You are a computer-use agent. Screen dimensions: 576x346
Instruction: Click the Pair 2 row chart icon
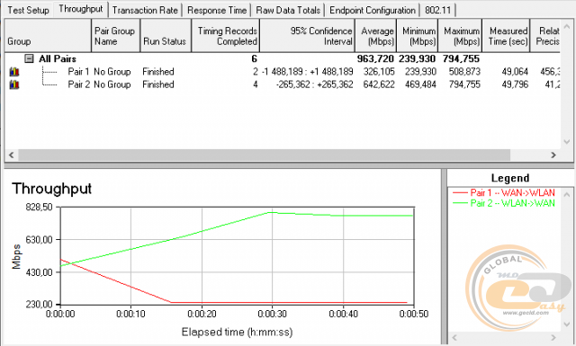pos(14,84)
